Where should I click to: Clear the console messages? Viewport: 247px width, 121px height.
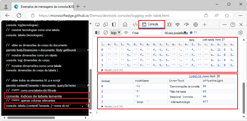106,33
